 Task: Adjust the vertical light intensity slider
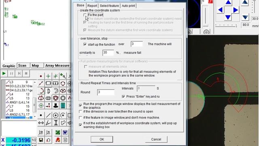tap(205, 16)
